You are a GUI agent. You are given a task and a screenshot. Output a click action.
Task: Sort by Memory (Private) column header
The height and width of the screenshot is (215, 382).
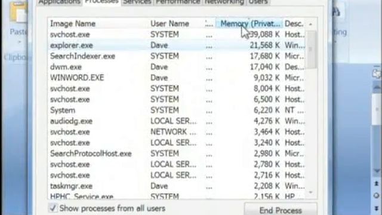(x=249, y=24)
